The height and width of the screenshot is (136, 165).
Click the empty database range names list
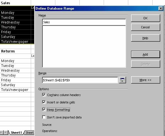[x=84, y=46]
